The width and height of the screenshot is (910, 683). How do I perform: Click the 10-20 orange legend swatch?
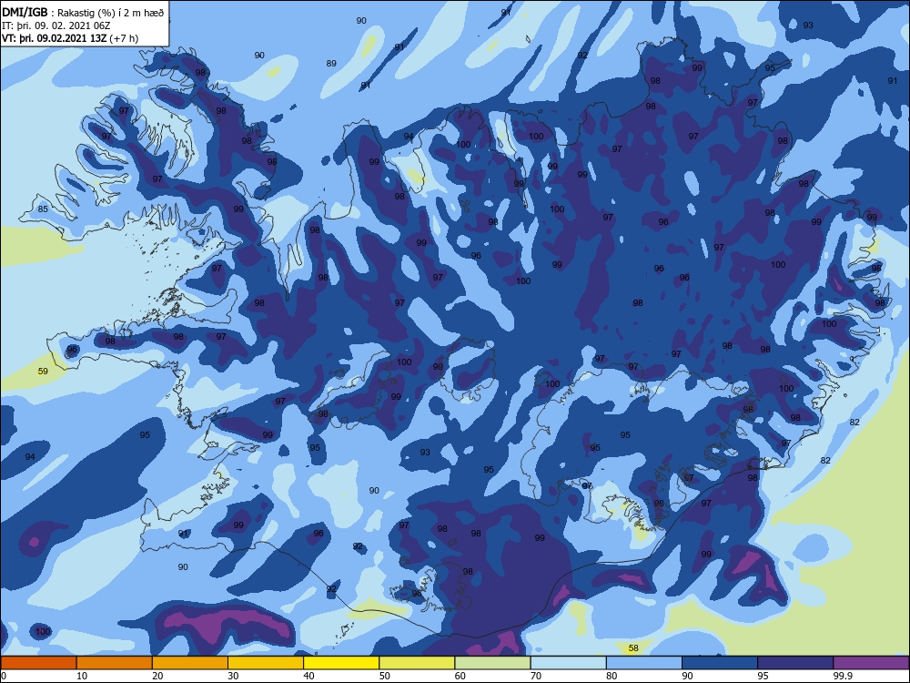point(115,663)
